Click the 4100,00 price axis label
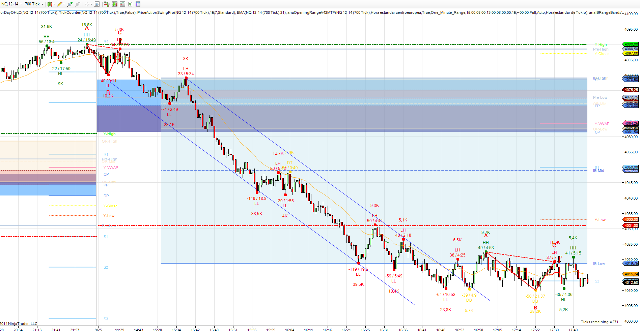 [631, 14]
